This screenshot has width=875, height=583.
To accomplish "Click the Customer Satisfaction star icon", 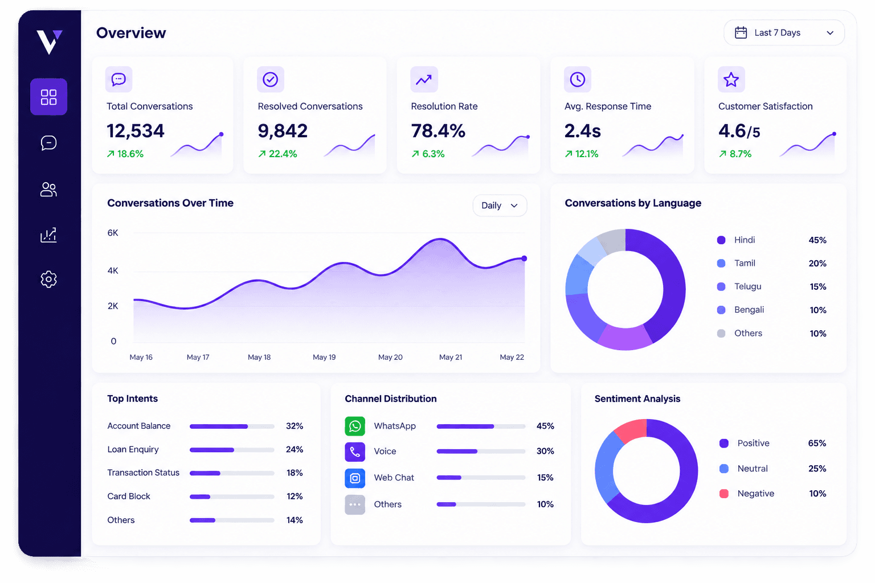I will coord(731,79).
